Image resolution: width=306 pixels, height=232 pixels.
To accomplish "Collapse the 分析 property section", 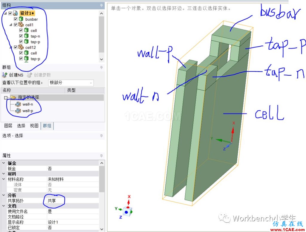I will [x=4, y=195].
